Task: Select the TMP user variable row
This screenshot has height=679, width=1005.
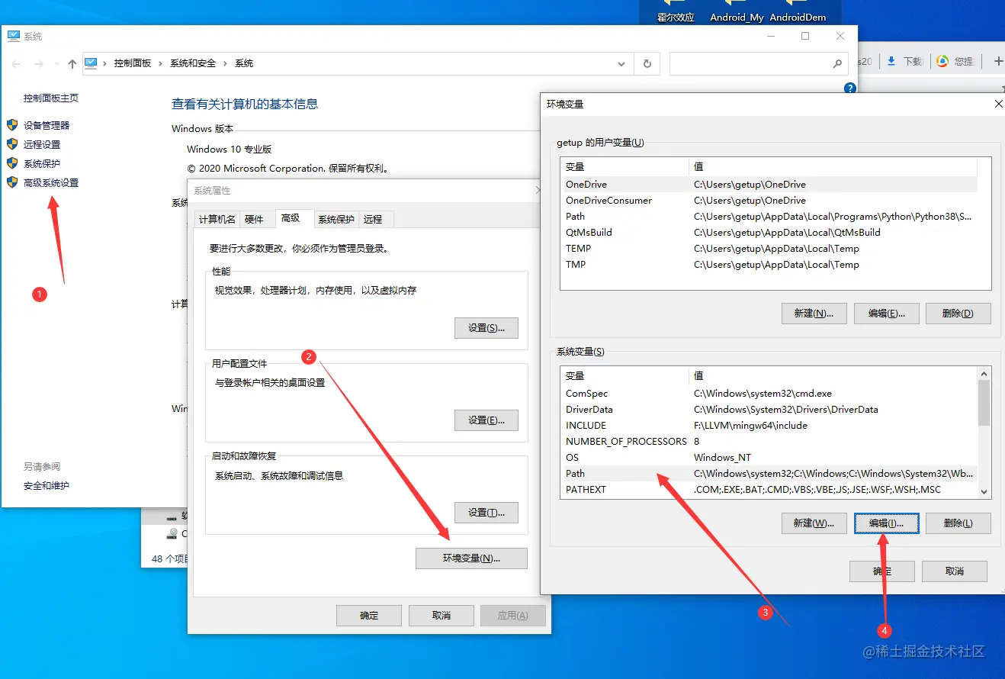Action: click(769, 265)
